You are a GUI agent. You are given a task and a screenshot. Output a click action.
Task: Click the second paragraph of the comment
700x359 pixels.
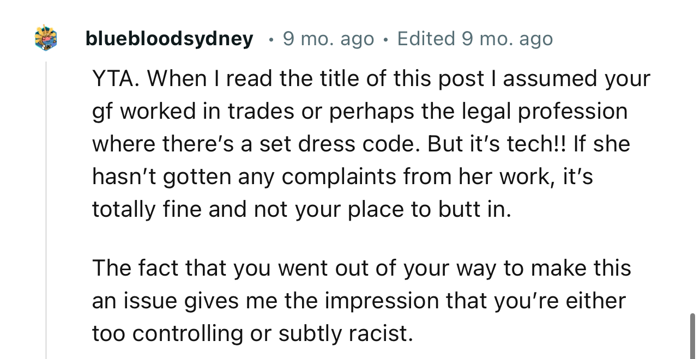click(360, 300)
